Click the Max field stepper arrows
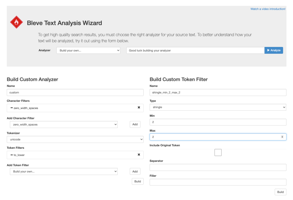293x200 pixels. pyautogui.click(x=282, y=137)
